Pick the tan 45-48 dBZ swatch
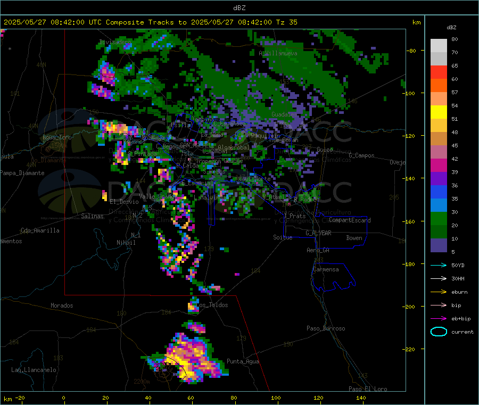Viewport: 479px width, 405px height. [439, 139]
